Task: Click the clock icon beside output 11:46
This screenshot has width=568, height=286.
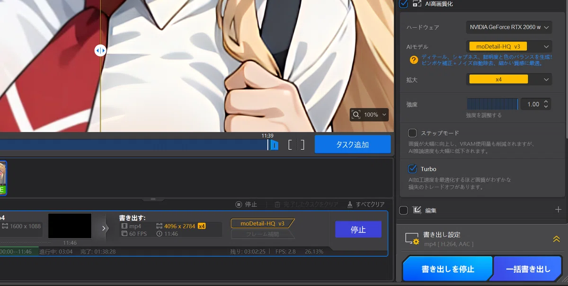Action: tap(159, 234)
